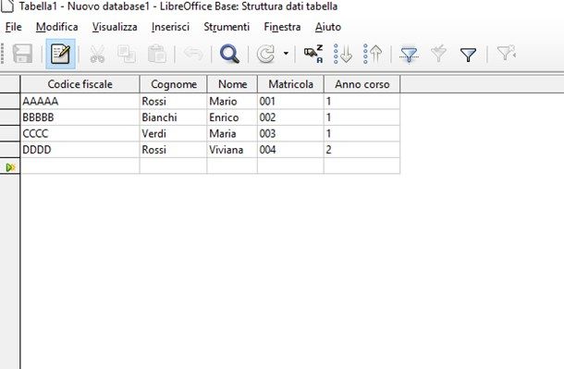The height and width of the screenshot is (369, 564).
Task: Click the DDDD cell
Action: (x=80, y=150)
